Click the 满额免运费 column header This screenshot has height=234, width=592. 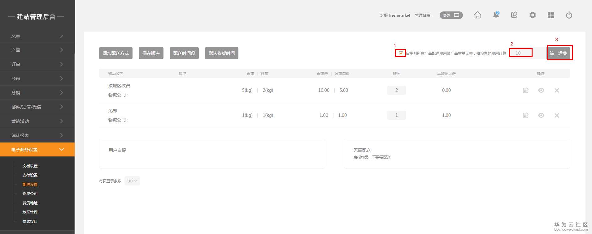[x=446, y=74]
